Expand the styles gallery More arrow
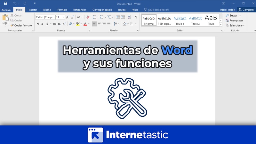This screenshot has height=144, width=256. (221, 25)
